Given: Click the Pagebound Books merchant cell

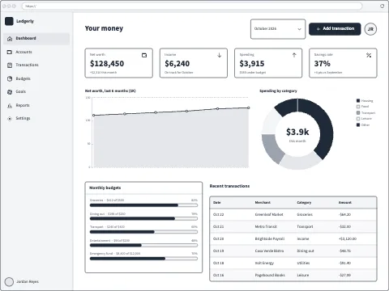Looking at the screenshot, I should pos(270,275).
